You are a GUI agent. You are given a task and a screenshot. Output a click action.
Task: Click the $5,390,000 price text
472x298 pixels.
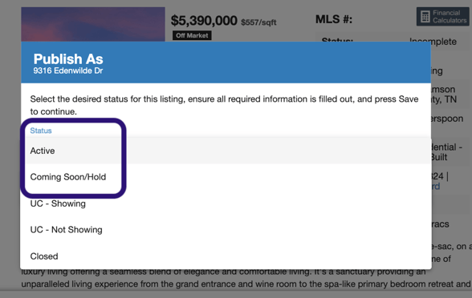tap(204, 21)
